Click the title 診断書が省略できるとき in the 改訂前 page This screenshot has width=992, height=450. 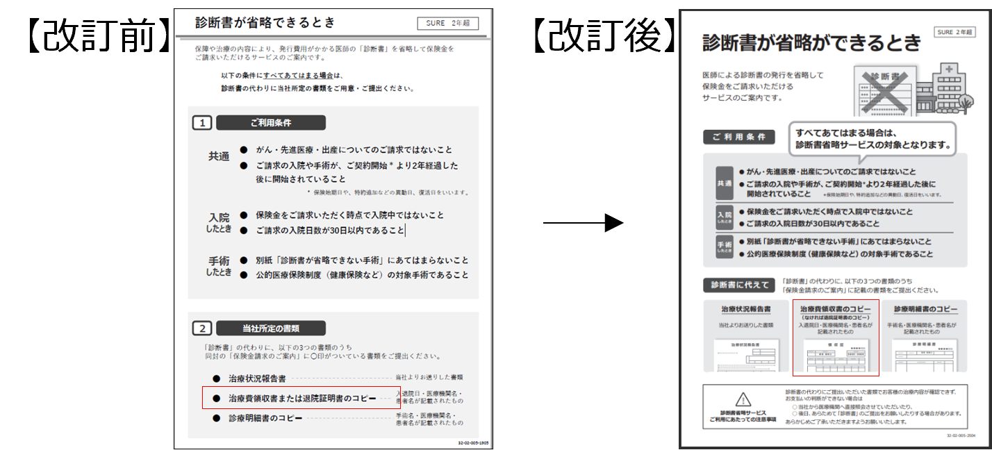click(x=265, y=22)
